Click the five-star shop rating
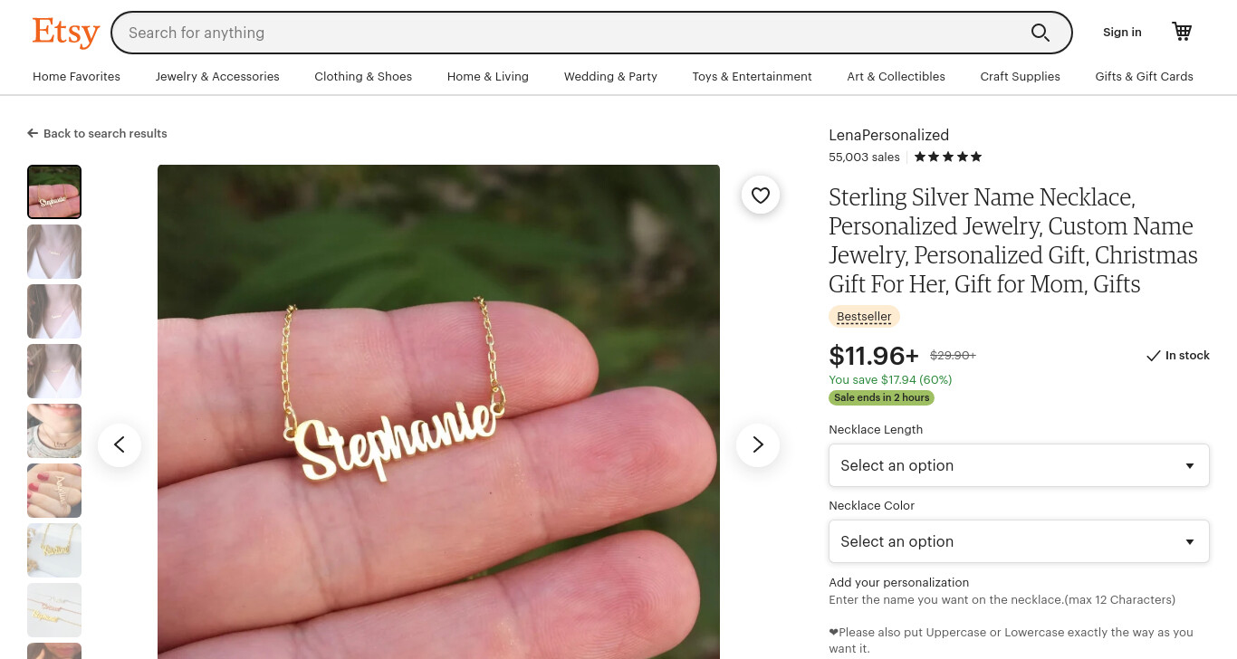 (948, 157)
